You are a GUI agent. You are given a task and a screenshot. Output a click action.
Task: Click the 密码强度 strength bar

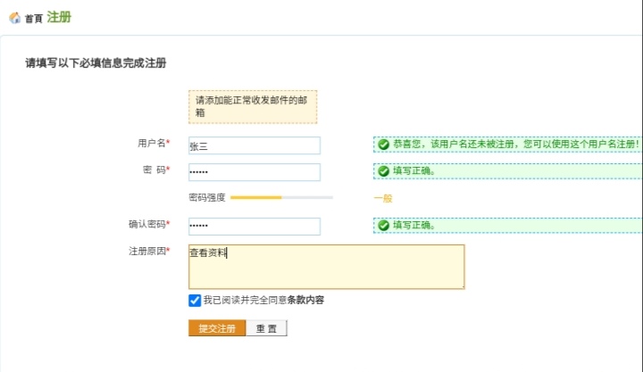(x=281, y=197)
